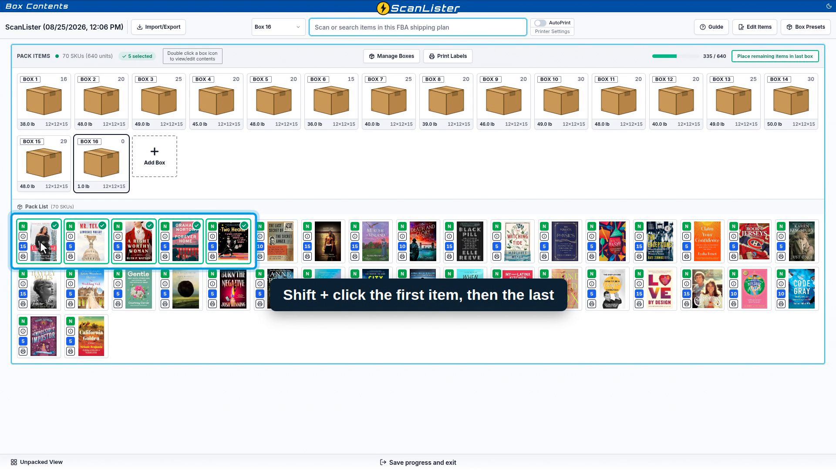Open Printer Settings
The image size is (836, 470).
(x=552, y=31)
